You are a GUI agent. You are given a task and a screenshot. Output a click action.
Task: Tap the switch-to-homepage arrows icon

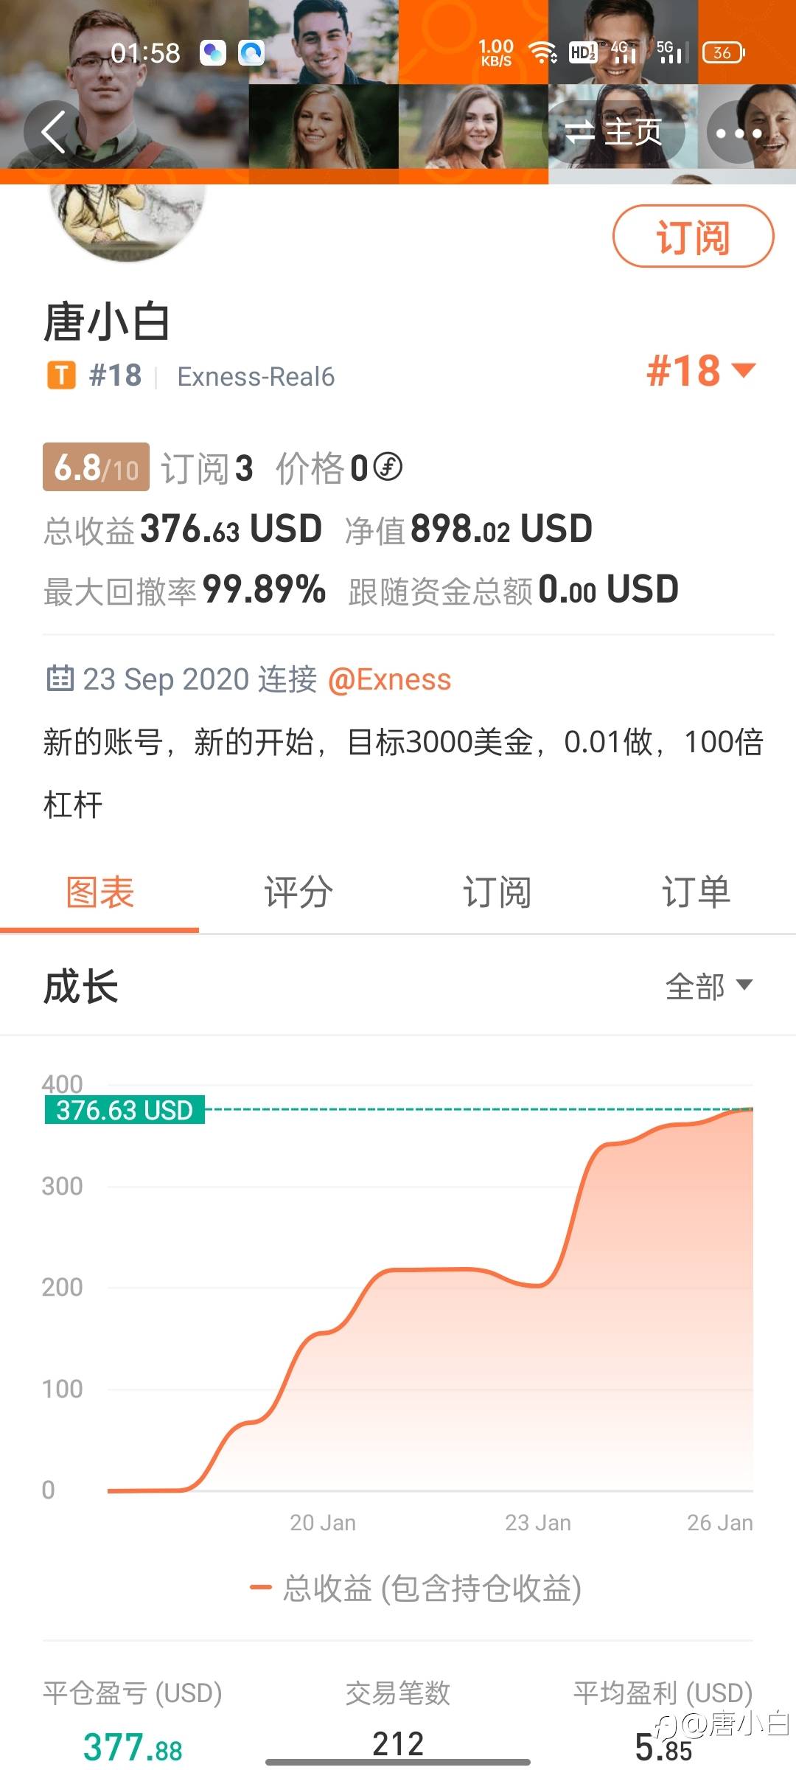(x=580, y=133)
